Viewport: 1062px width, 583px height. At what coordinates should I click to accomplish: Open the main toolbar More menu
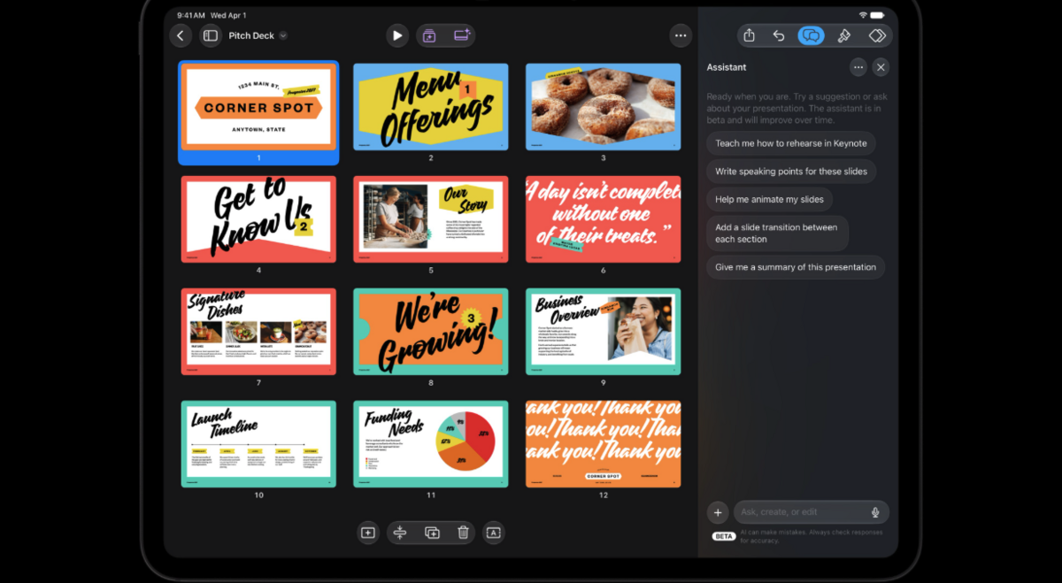coord(681,35)
